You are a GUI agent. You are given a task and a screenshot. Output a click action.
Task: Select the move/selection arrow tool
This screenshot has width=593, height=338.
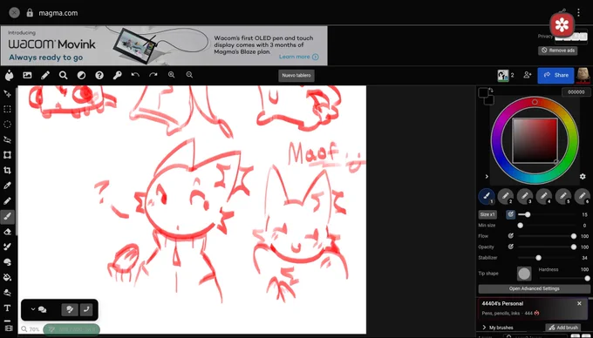pos(7,94)
